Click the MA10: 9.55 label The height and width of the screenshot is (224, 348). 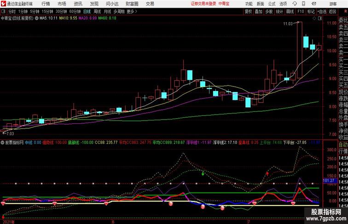pyautogui.click(x=68, y=18)
